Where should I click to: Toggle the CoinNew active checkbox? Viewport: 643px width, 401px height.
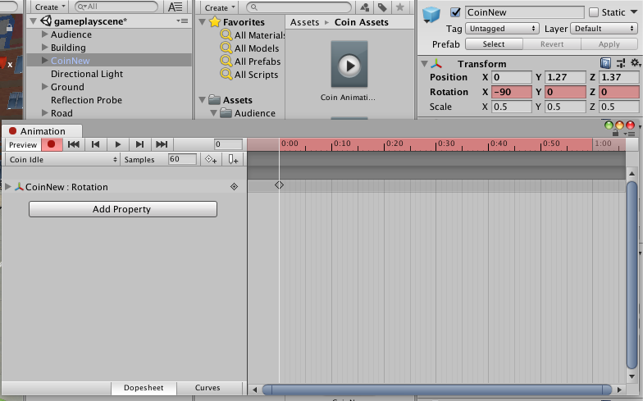pyautogui.click(x=455, y=12)
